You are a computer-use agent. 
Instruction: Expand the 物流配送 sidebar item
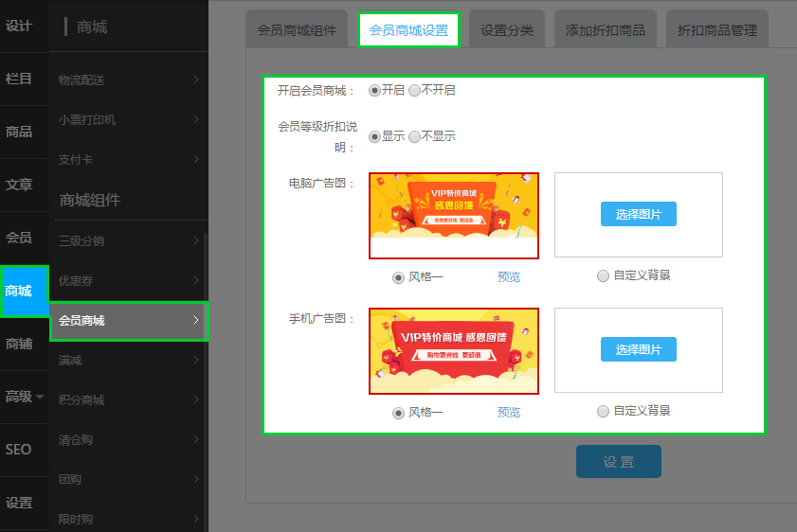pyautogui.click(x=128, y=80)
